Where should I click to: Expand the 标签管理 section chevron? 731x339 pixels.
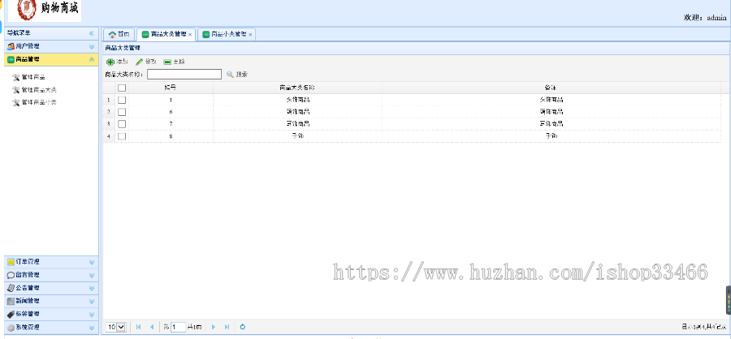point(91,315)
